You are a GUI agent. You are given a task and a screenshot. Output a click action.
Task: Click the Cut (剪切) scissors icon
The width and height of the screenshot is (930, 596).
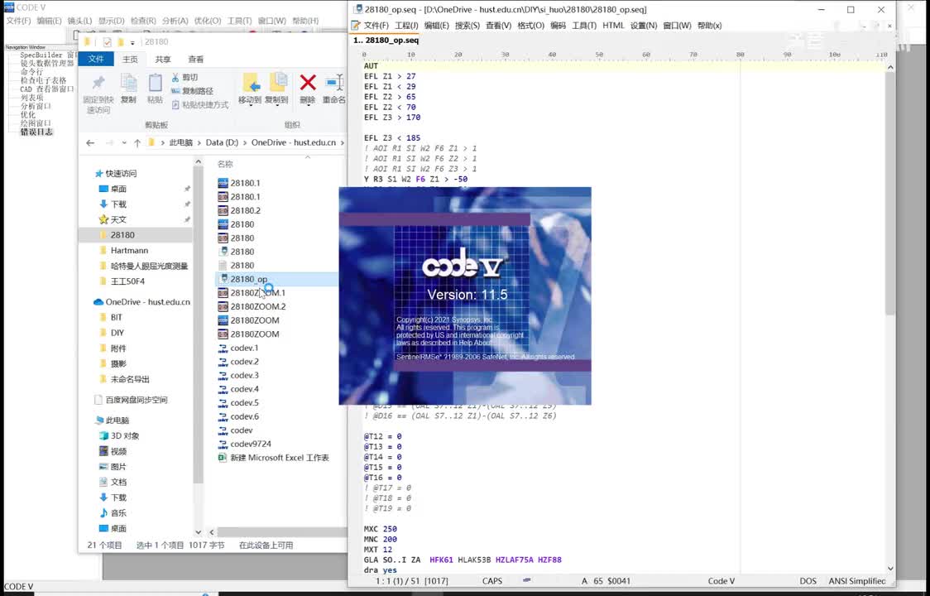click(x=175, y=77)
